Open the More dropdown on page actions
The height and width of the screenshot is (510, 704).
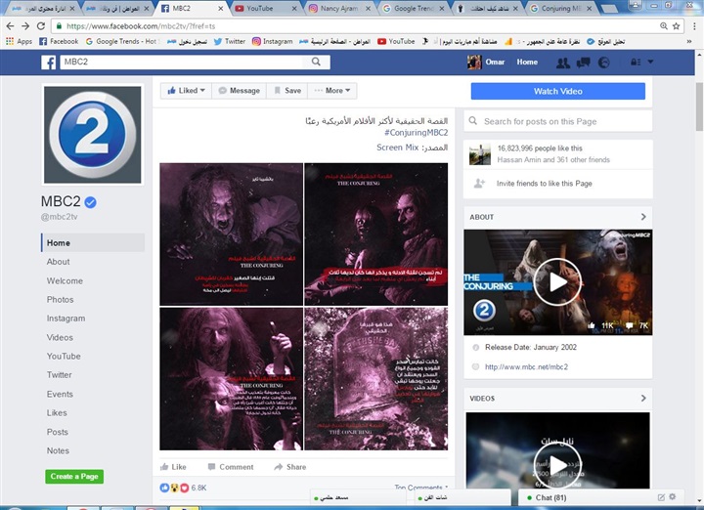coord(332,91)
